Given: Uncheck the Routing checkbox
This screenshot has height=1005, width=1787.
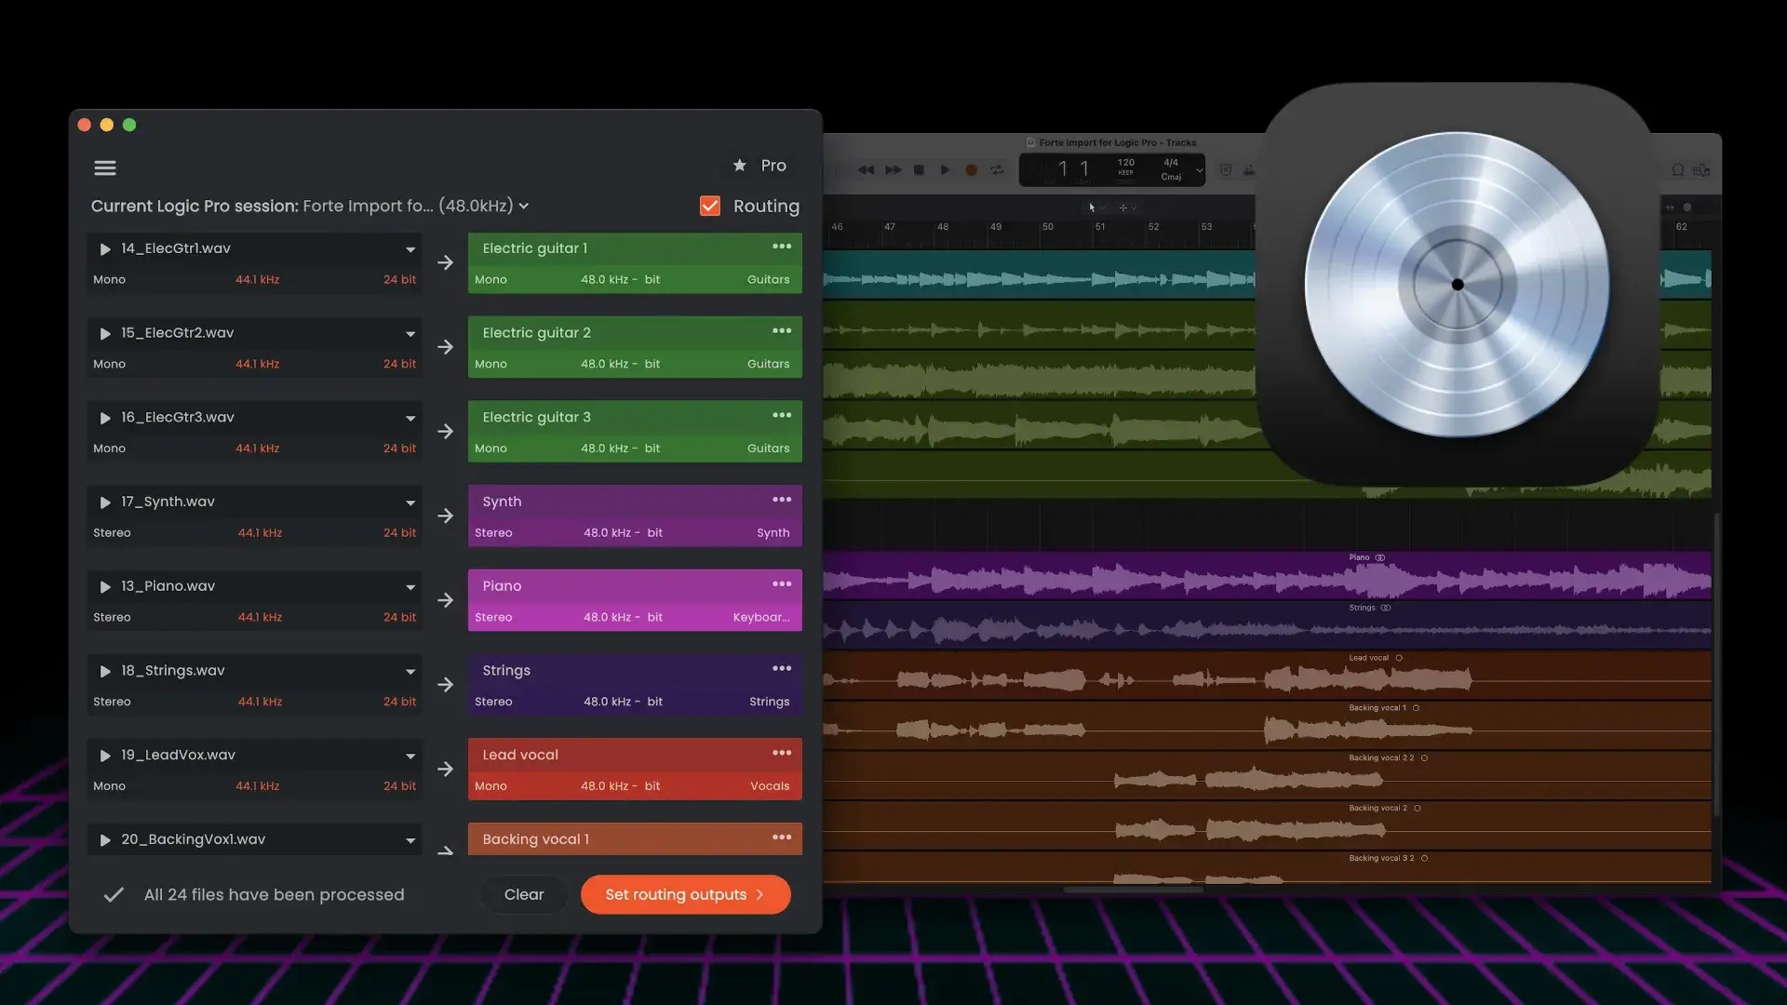Looking at the screenshot, I should 710,206.
